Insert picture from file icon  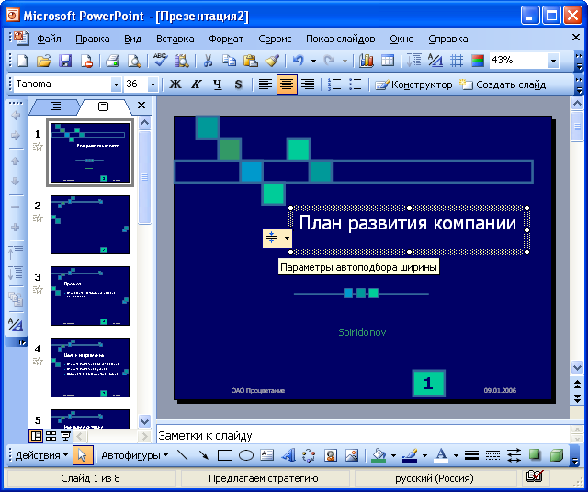click(352, 455)
